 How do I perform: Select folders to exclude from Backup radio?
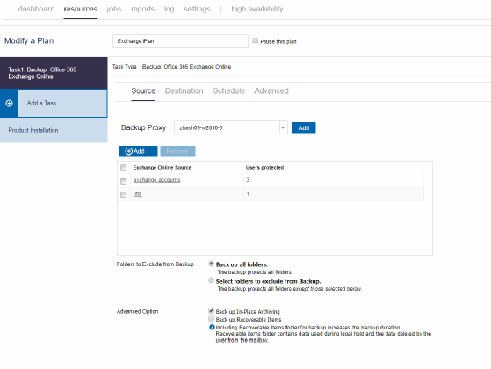(211, 280)
